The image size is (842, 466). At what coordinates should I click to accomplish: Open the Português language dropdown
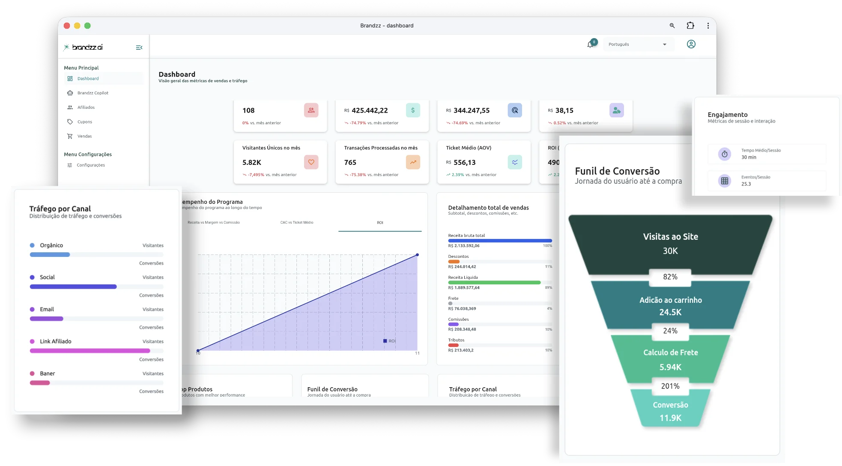pyautogui.click(x=638, y=44)
